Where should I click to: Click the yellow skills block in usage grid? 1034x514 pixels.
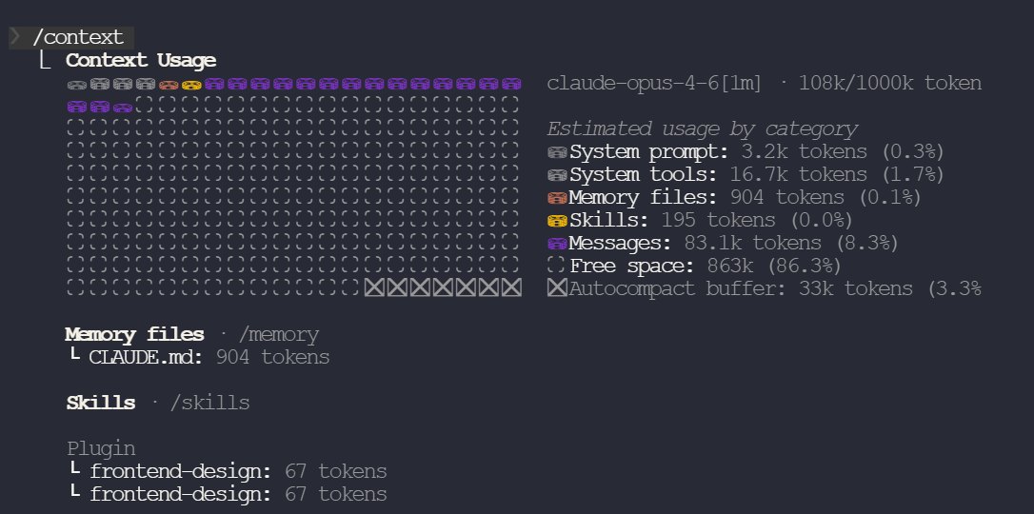pyautogui.click(x=191, y=85)
